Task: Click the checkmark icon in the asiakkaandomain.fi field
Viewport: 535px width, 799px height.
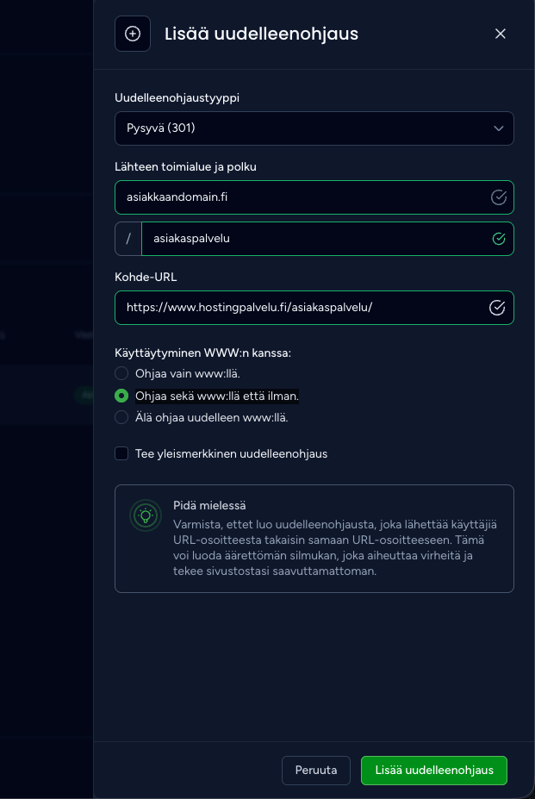Action: pos(498,197)
